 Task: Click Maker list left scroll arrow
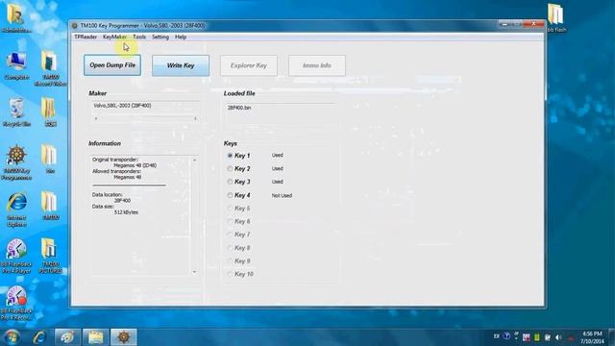pyautogui.click(x=96, y=118)
